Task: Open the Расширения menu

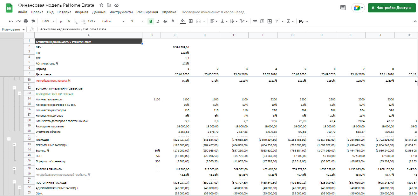Action: point(147,12)
